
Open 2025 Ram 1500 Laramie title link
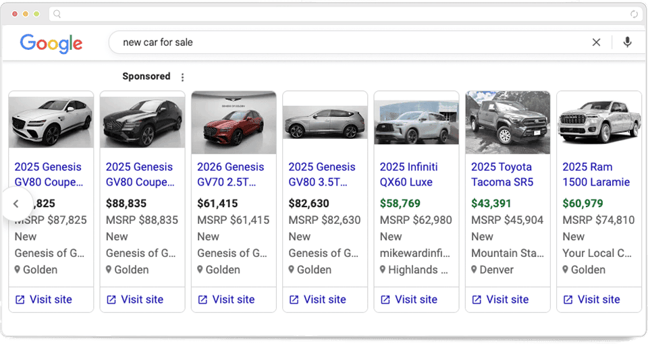[x=596, y=174]
